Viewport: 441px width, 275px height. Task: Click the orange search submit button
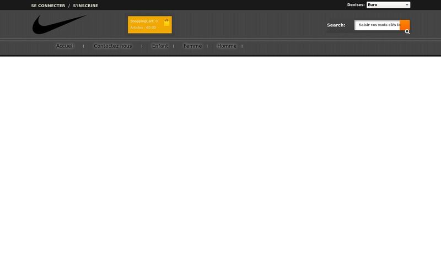click(405, 25)
